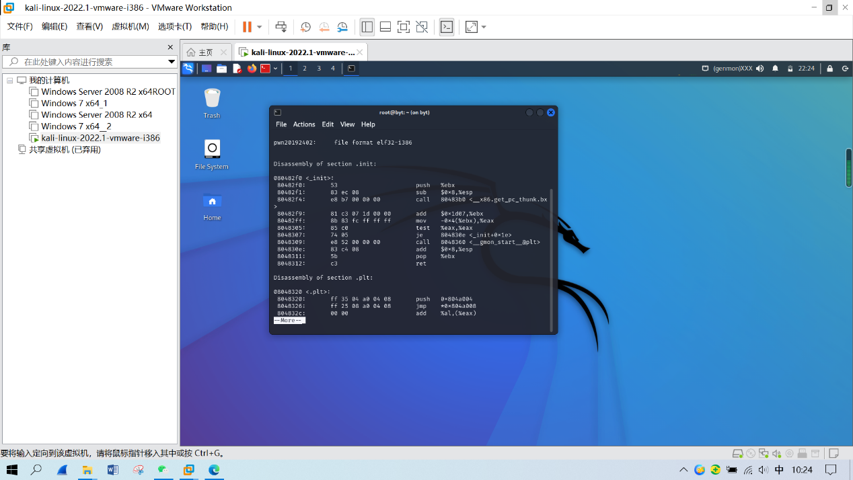Click the VMware guest view vertical scrollbar
This screenshot has width=853, height=480.
pos(849,167)
